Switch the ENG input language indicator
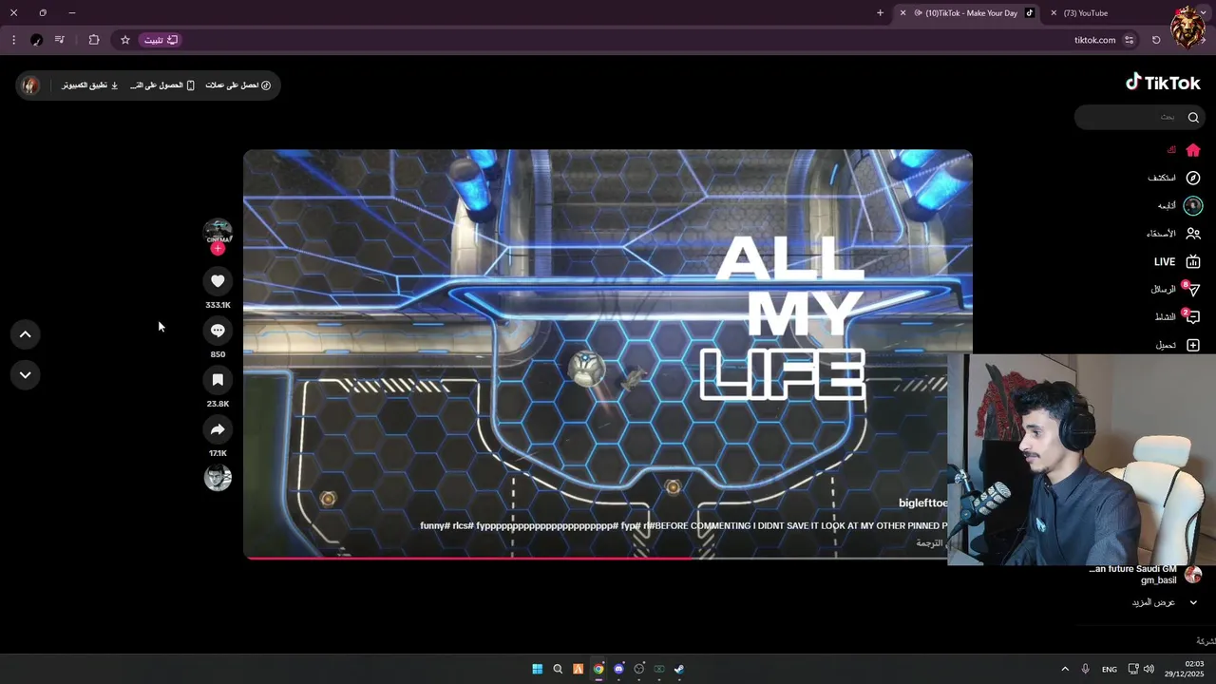Image resolution: width=1216 pixels, height=684 pixels. 1109,670
